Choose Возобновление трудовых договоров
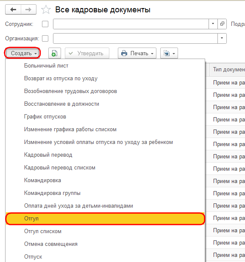Viewport: 245px width, 262px height. (105, 91)
